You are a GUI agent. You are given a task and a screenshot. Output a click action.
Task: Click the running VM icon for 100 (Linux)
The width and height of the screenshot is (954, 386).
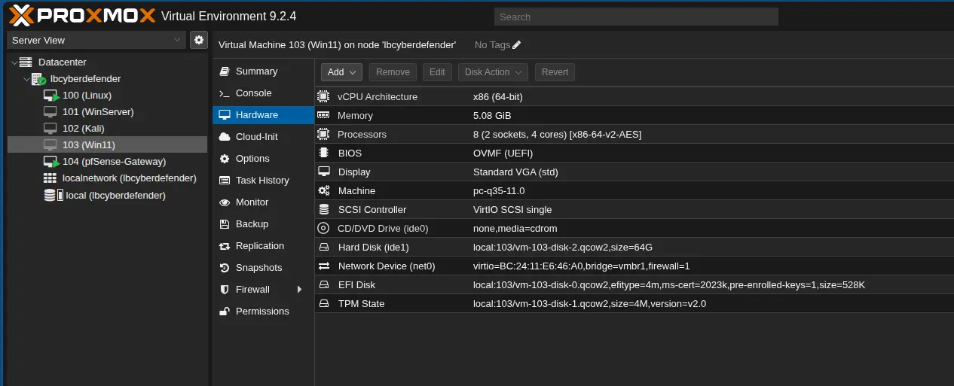pyautogui.click(x=51, y=96)
